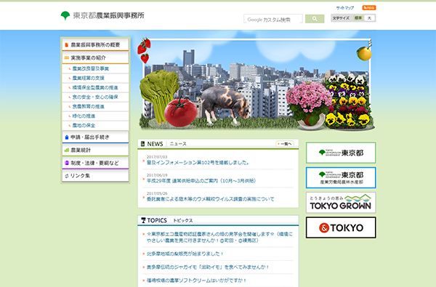Set text size to 標準
Viewport: 436px width, 287px height.
(358, 18)
